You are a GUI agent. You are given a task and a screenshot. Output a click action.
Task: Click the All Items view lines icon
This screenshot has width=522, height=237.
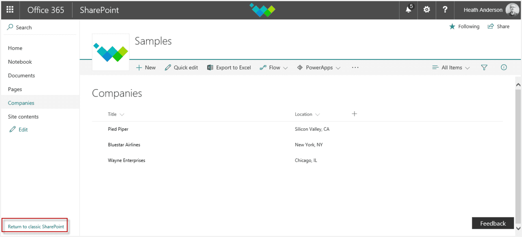click(x=435, y=68)
